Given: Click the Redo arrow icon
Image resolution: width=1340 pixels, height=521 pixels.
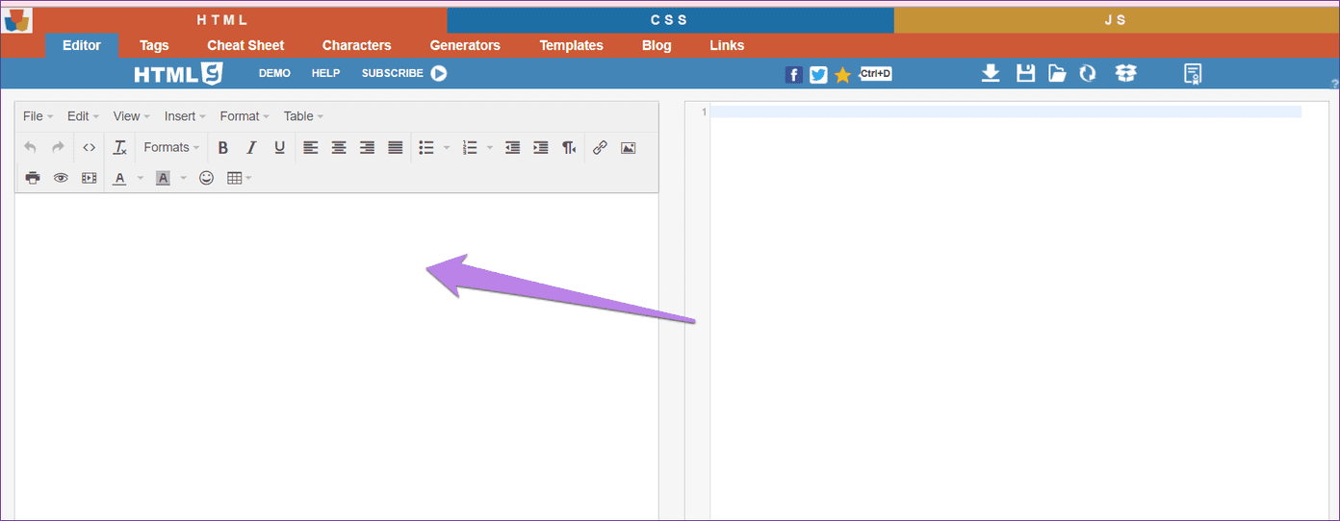Looking at the screenshot, I should (x=59, y=148).
